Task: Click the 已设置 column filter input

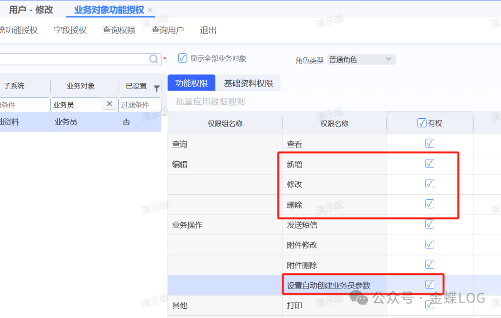Action: tap(139, 105)
